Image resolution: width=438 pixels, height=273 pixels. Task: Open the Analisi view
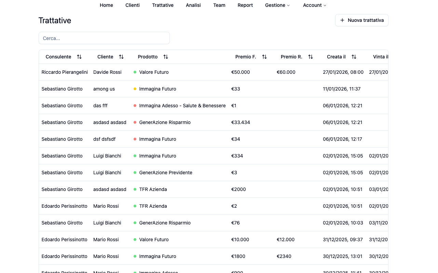193,5
